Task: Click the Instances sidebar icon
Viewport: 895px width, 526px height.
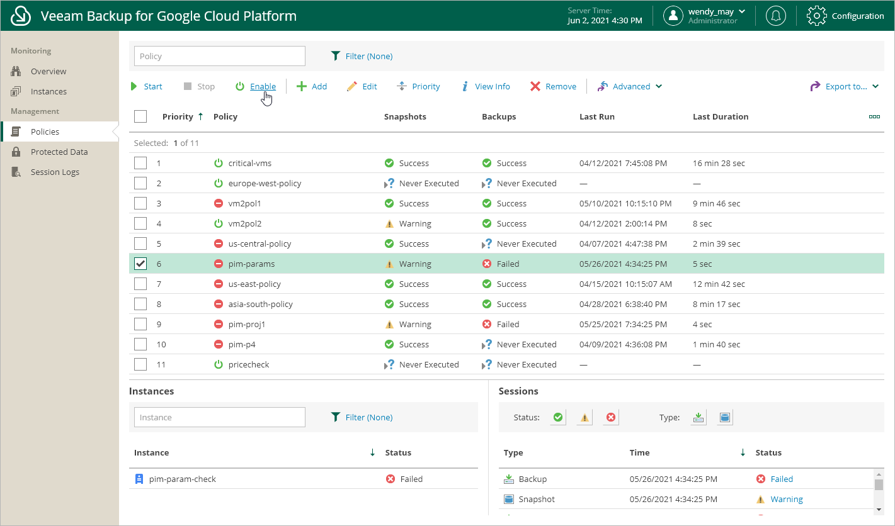Action: pyautogui.click(x=16, y=91)
